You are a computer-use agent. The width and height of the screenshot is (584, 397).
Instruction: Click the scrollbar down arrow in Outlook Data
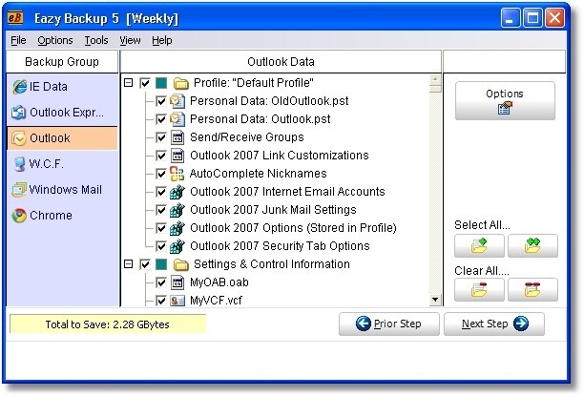tap(434, 300)
